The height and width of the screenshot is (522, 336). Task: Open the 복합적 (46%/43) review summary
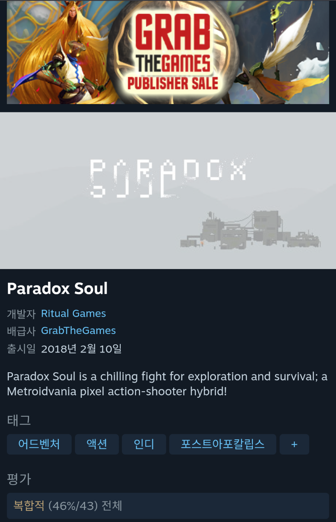click(168, 506)
